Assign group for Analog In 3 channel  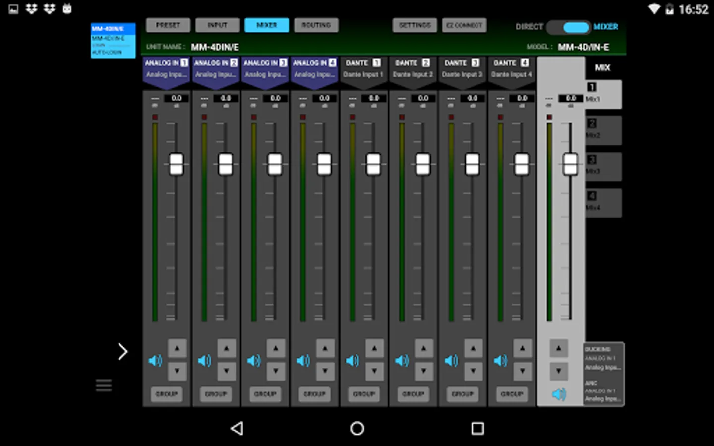[265, 394]
